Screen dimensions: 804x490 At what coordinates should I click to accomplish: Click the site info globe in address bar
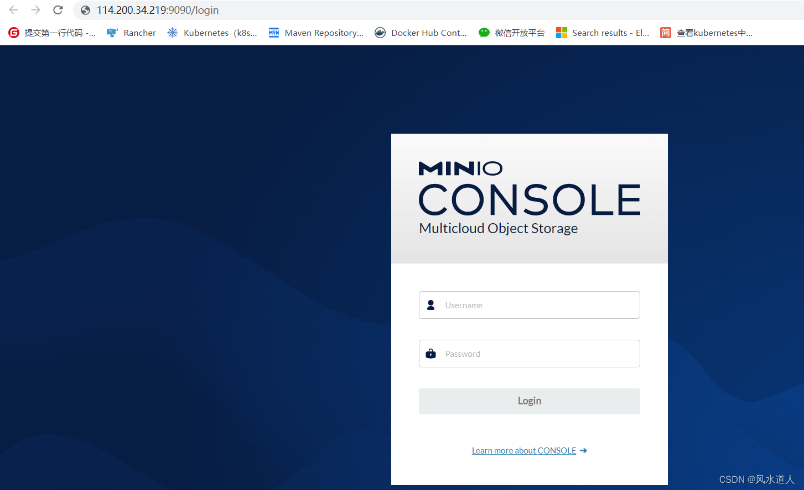coord(85,10)
